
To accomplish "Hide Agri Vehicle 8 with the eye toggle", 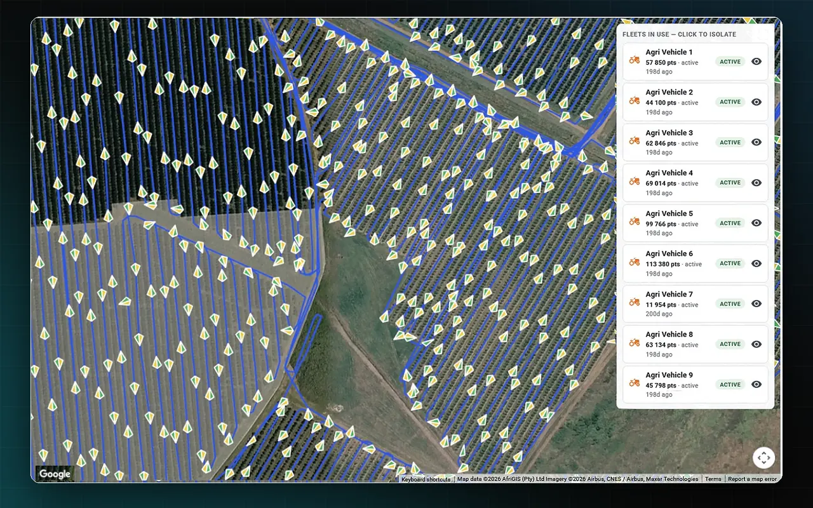I will pos(756,344).
